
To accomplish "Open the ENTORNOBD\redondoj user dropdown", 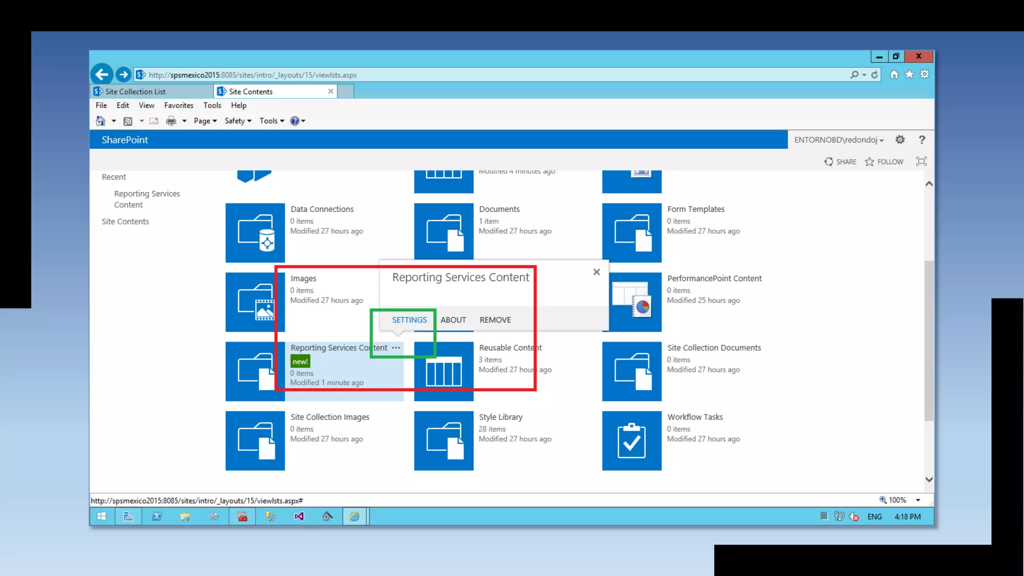I will pos(839,140).
